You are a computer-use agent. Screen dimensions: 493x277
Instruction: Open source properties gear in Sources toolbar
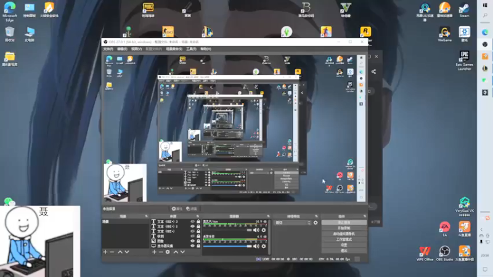pos(168,252)
